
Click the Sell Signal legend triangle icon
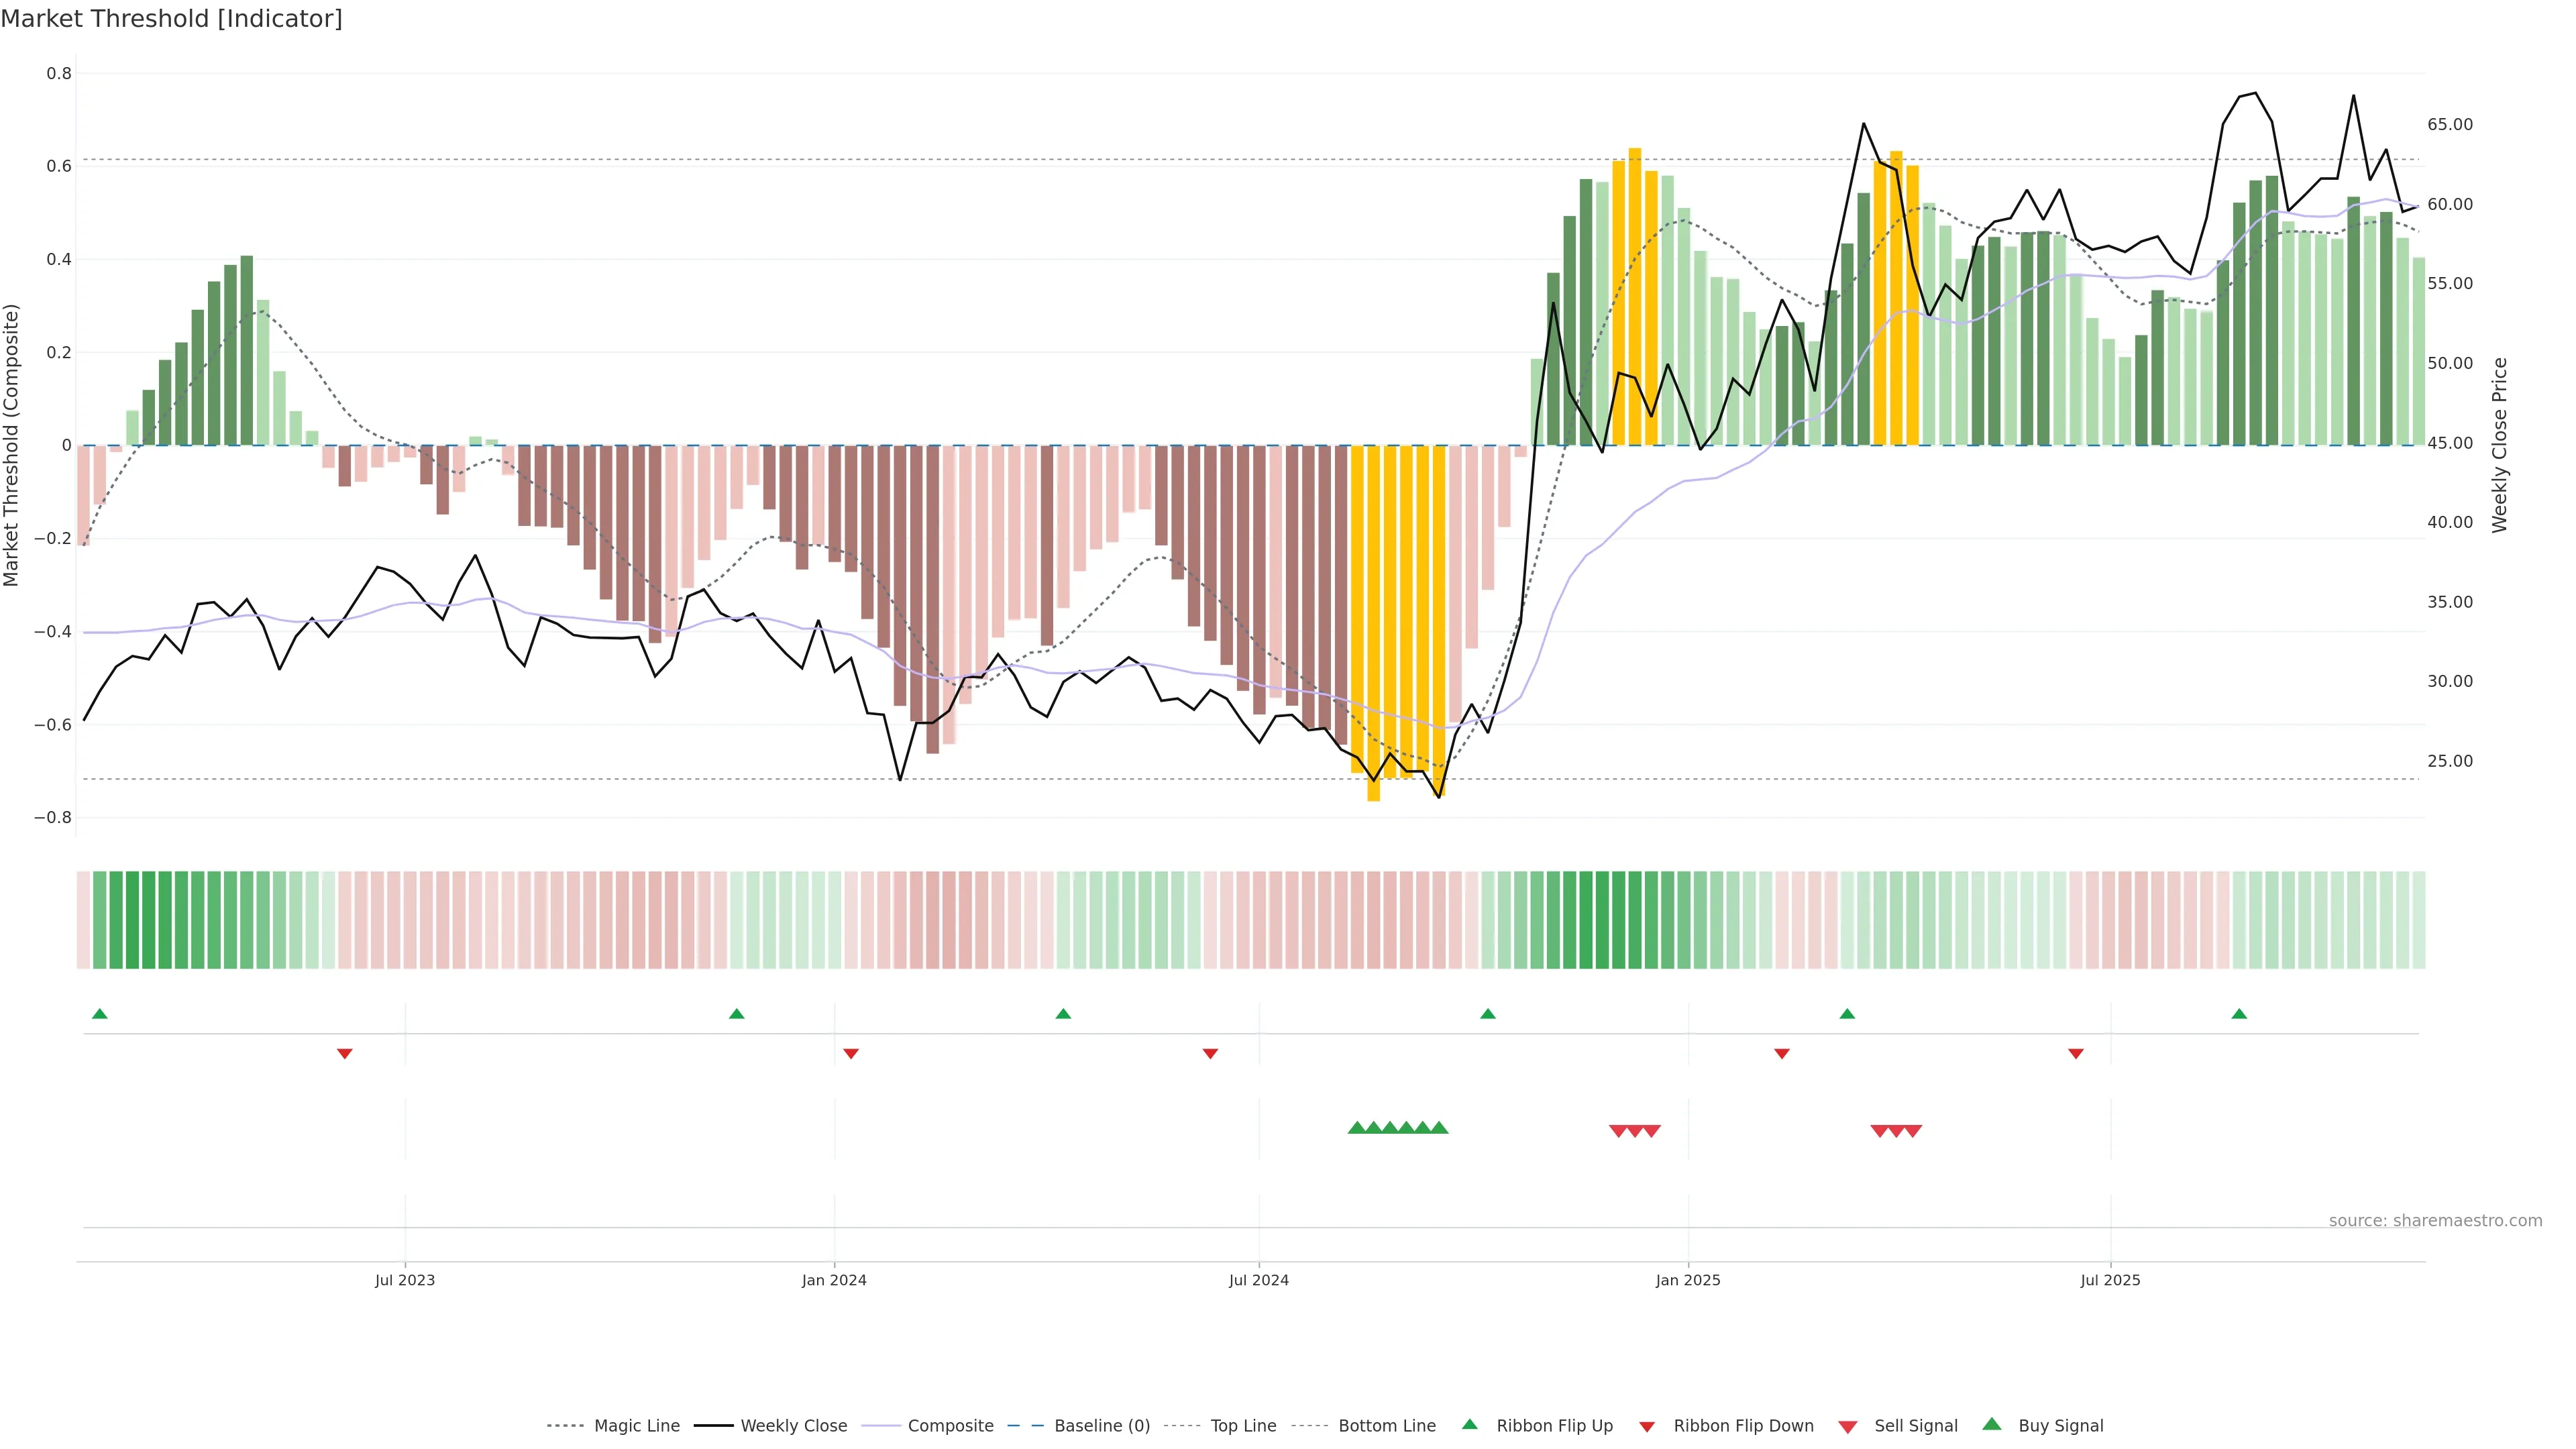[x=1847, y=1426]
